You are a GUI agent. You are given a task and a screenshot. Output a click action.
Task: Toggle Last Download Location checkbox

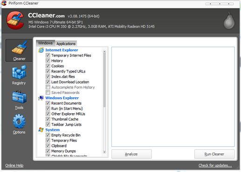point(48,82)
